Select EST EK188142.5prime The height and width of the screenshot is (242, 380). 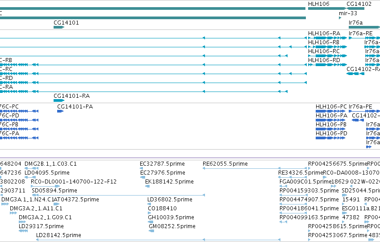click(147, 186)
